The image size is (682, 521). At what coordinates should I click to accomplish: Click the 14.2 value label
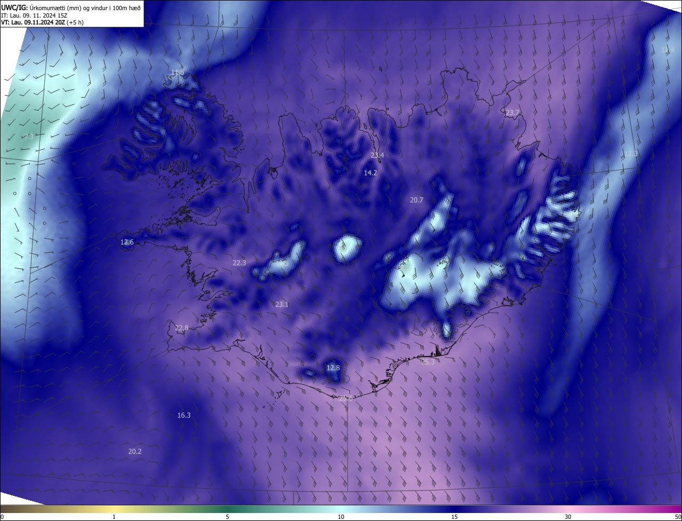coord(370,173)
